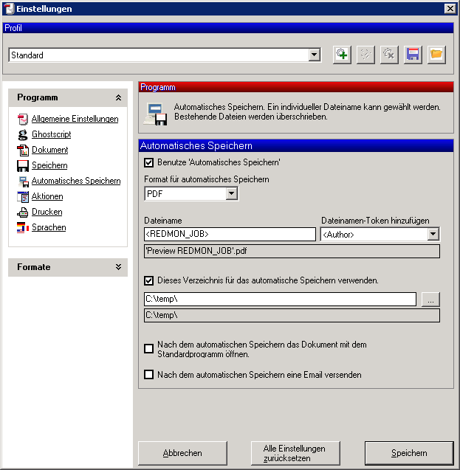Click the Drucken printer sidebar icon

pos(23,212)
